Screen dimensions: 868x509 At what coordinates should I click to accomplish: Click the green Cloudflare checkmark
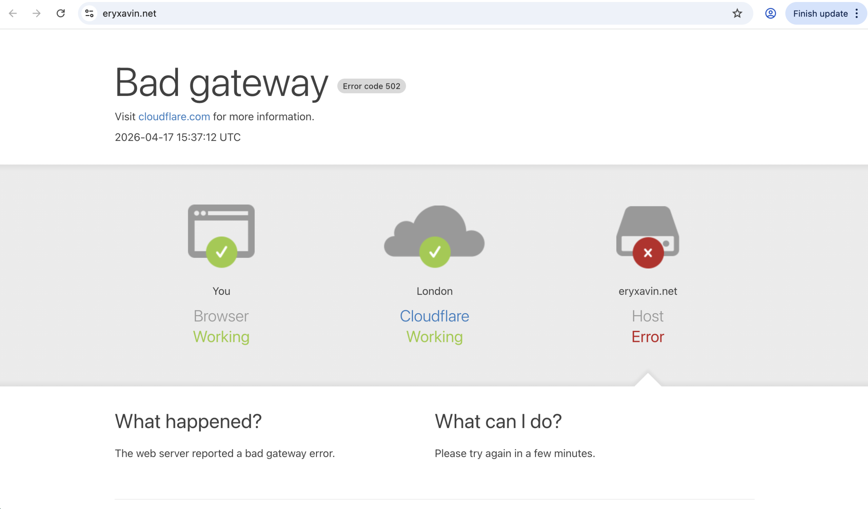point(435,252)
